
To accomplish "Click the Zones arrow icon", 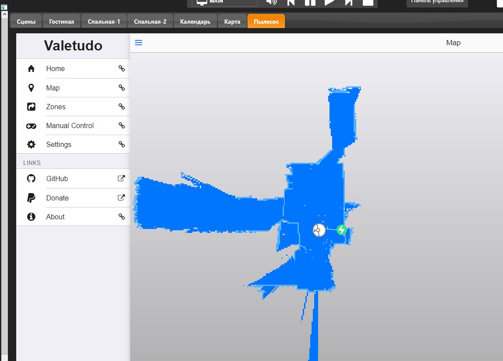I will pyautogui.click(x=31, y=107).
